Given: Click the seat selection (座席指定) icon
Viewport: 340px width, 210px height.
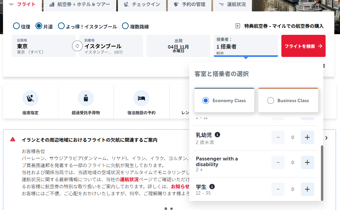Looking at the screenshot, I should click(30, 98).
